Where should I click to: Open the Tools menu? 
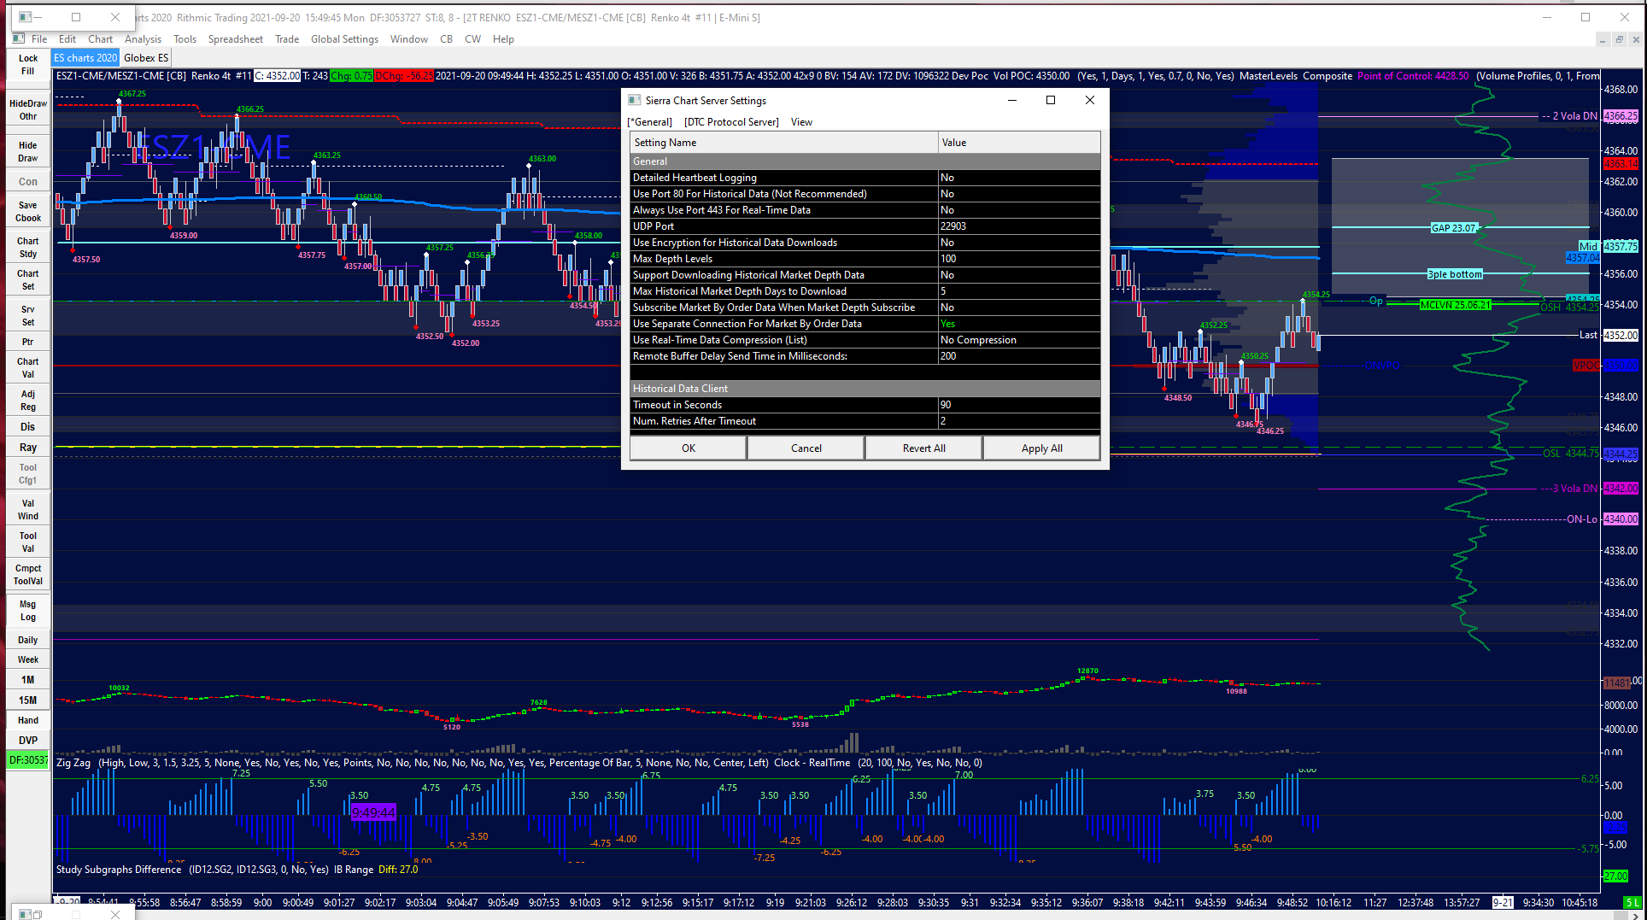click(185, 39)
